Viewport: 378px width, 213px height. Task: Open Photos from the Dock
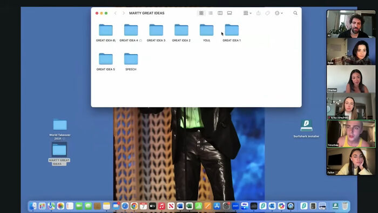click(x=60, y=206)
